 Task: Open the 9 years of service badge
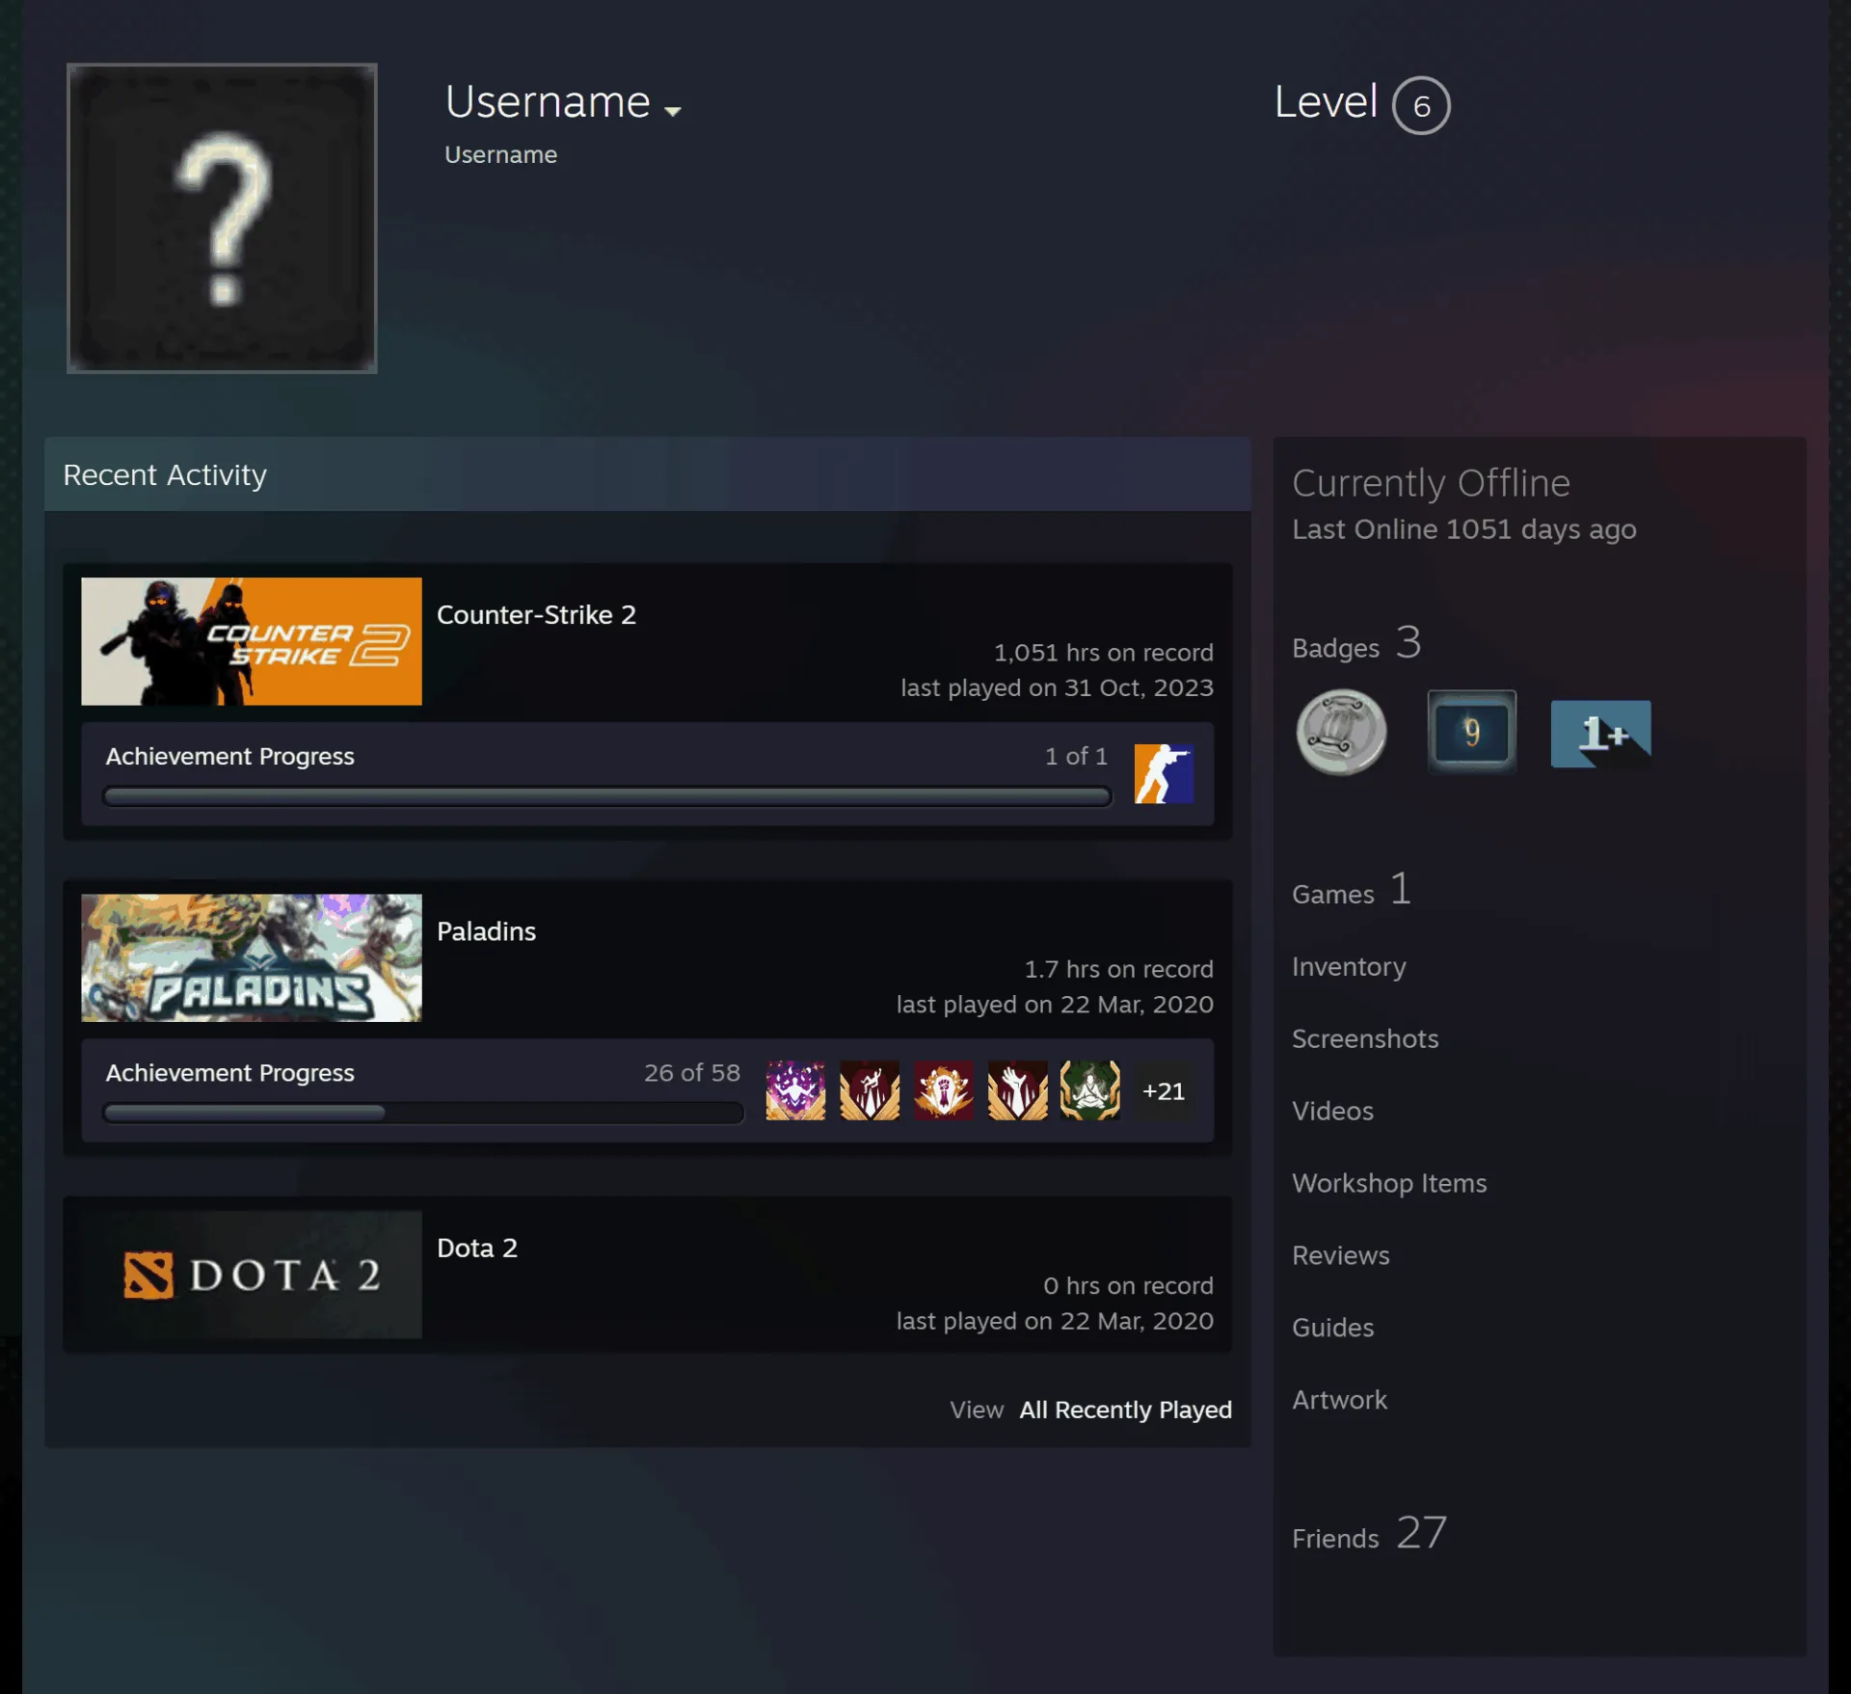1471,732
